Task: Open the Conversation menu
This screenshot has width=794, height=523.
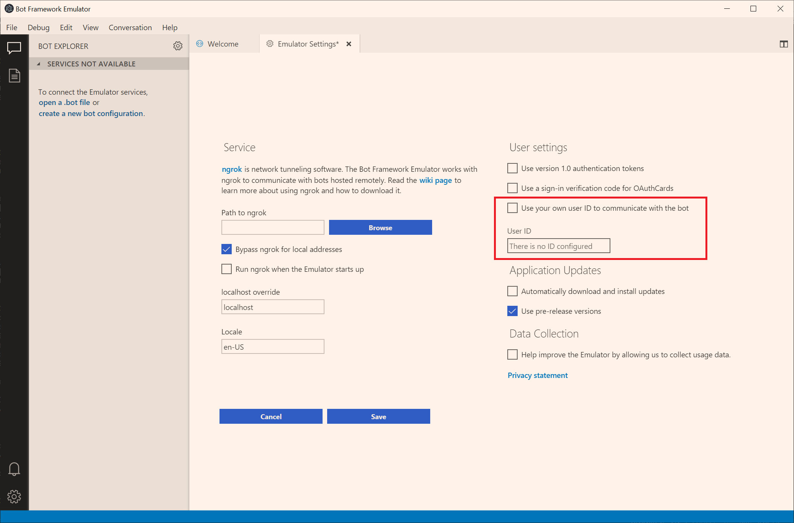Action: [x=130, y=27]
